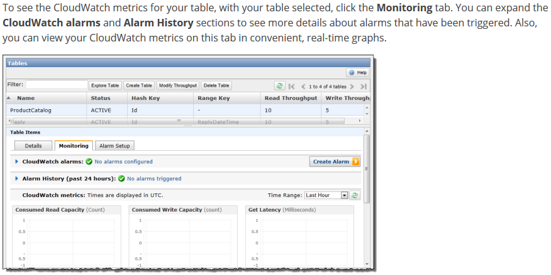
Task: Click the Filter input field
Action: [x=57, y=85]
